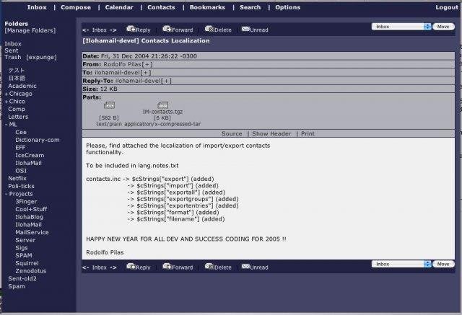The width and height of the screenshot is (462, 315).
Task: Open the bottom Inbox folder dropdown
Action: coord(401,264)
